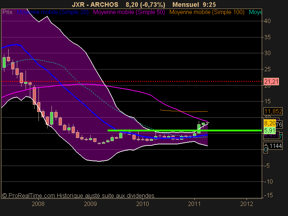This screenshot has width=288, height=216.
Task: Click the JXR - ARCHOS chart title
Action: (x=95, y=4)
